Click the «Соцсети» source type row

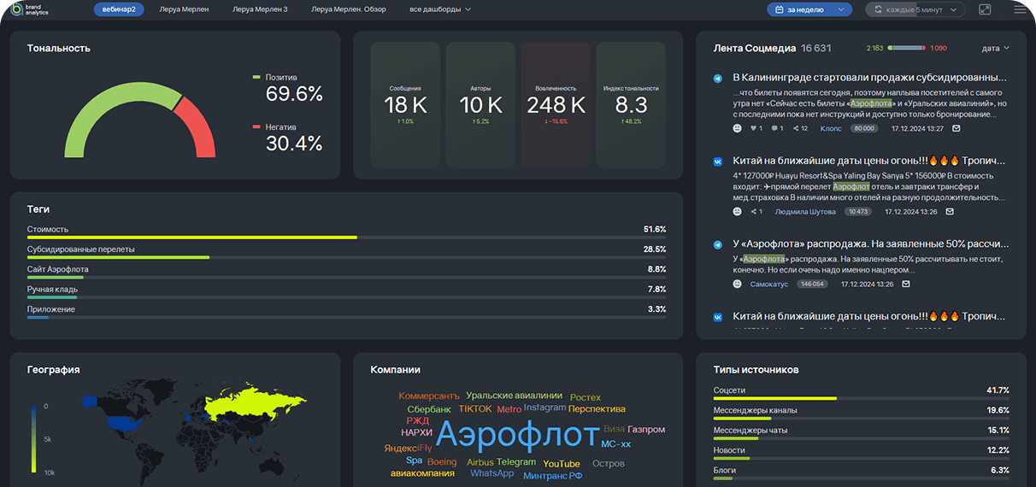[x=862, y=393]
